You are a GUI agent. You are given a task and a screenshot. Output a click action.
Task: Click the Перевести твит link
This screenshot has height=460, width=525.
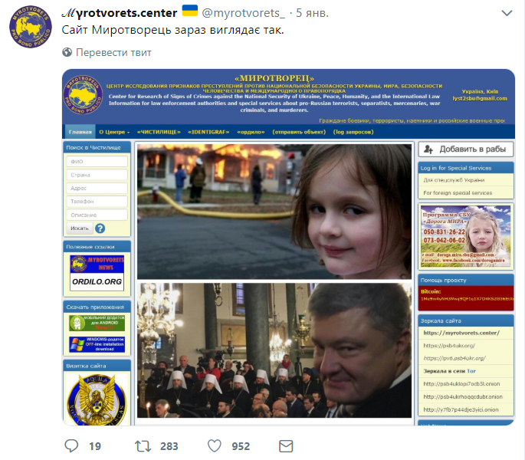coord(113,52)
